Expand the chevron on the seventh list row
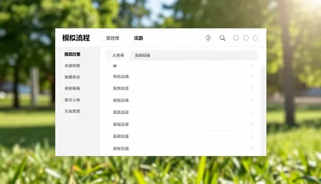 point(252,136)
